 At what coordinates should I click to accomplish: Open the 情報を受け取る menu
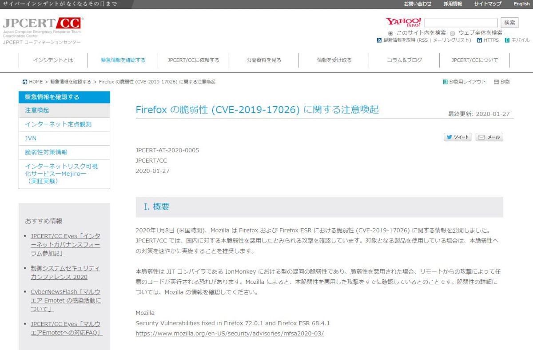pyautogui.click(x=334, y=60)
